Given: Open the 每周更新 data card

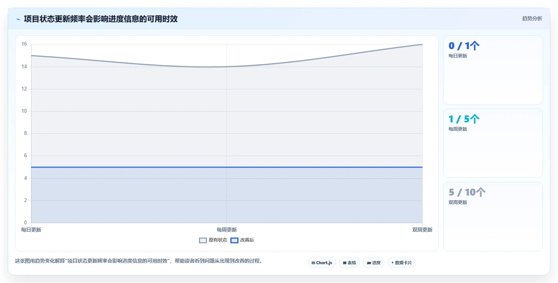Looking at the screenshot, I should pyautogui.click(x=493, y=143).
